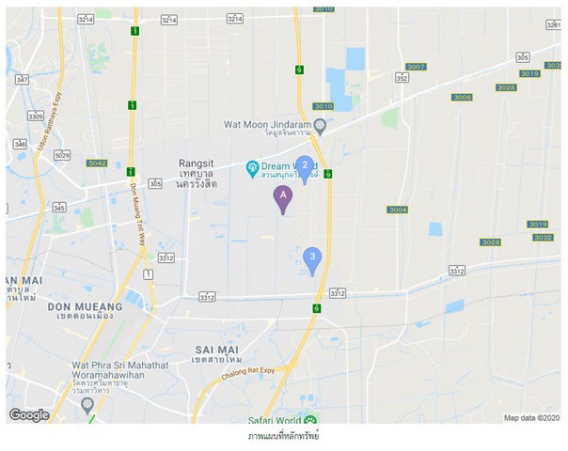
Task: Click the route 305 shield near Rangsit
Action: point(155,183)
